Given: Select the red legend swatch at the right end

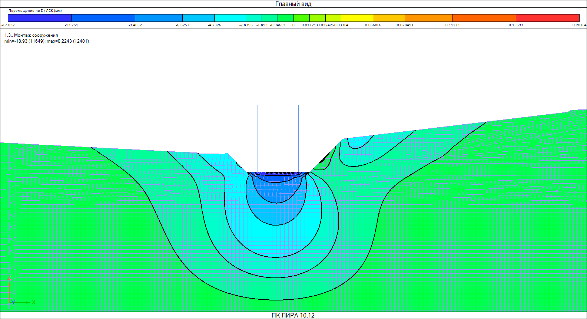Looking at the screenshot, I should (547, 18).
